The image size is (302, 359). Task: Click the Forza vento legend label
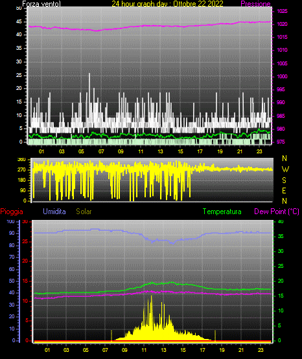(x=41, y=4)
